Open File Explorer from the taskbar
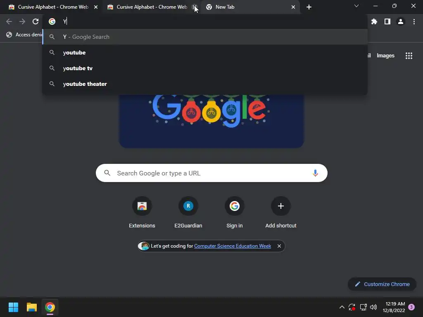Image resolution: width=423 pixels, height=317 pixels. (31, 307)
